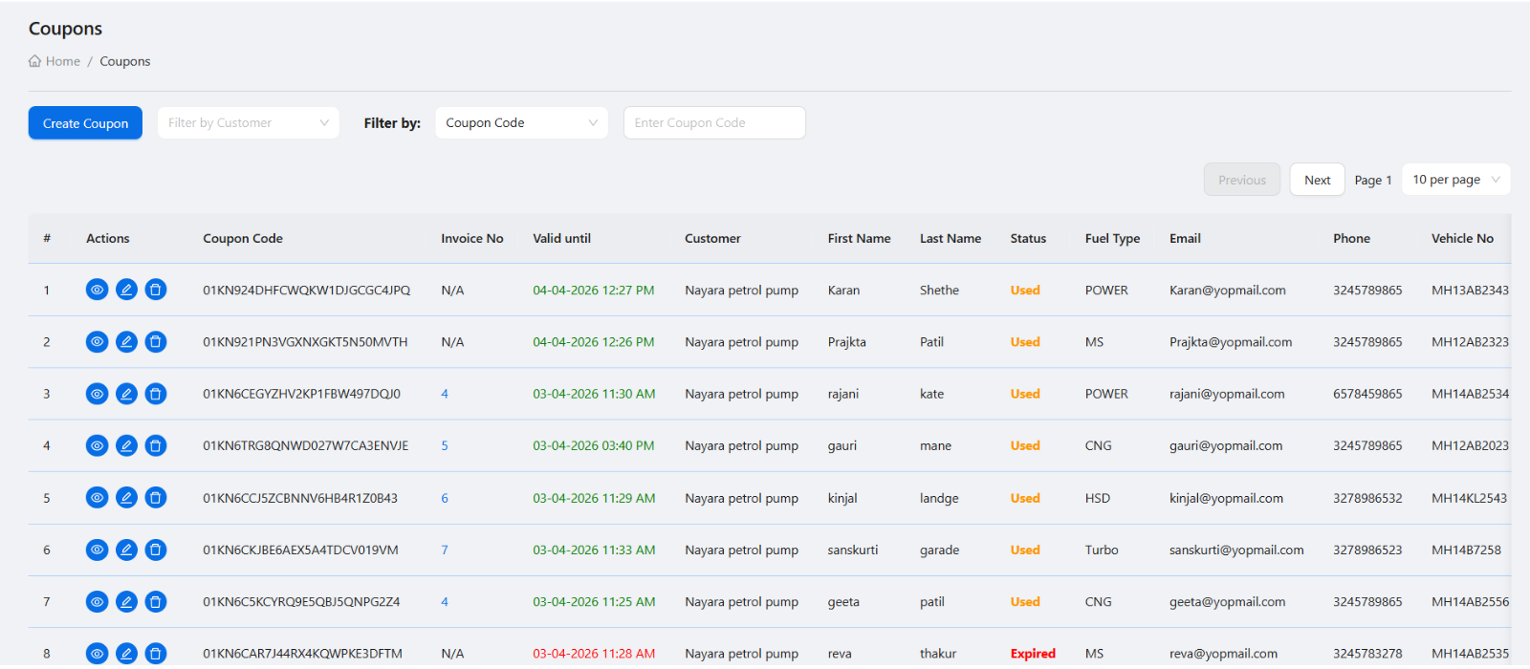Go to Home breadcrumb link
The height and width of the screenshot is (669, 1530).
tap(63, 61)
